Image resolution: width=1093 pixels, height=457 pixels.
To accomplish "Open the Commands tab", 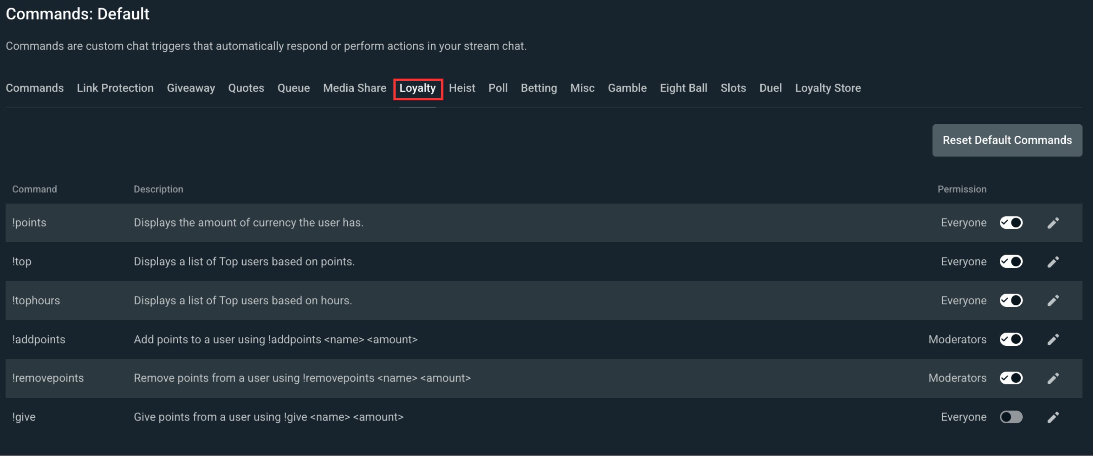I will tap(35, 88).
